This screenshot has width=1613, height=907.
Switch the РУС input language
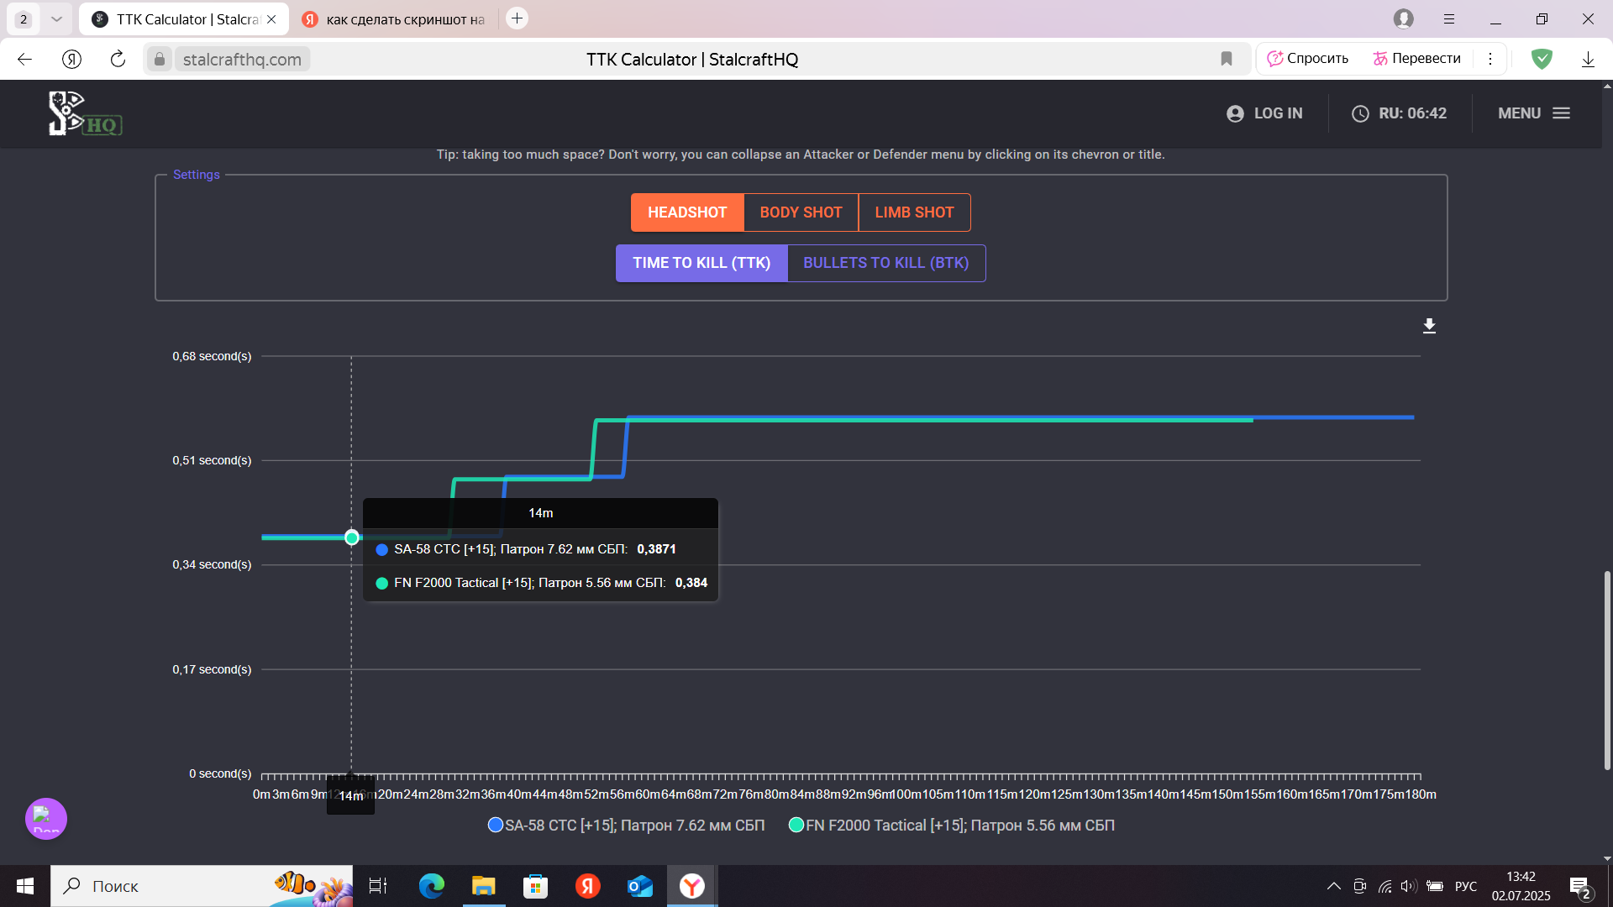[1466, 886]
